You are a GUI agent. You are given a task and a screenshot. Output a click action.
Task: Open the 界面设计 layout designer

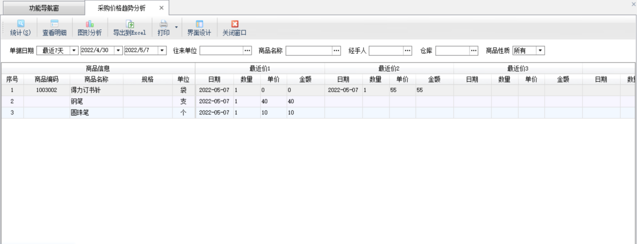(x=199, y=24)
